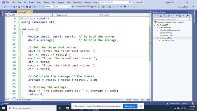
Task: Click the Visual Studio logo icon
Action: point(3,2)
